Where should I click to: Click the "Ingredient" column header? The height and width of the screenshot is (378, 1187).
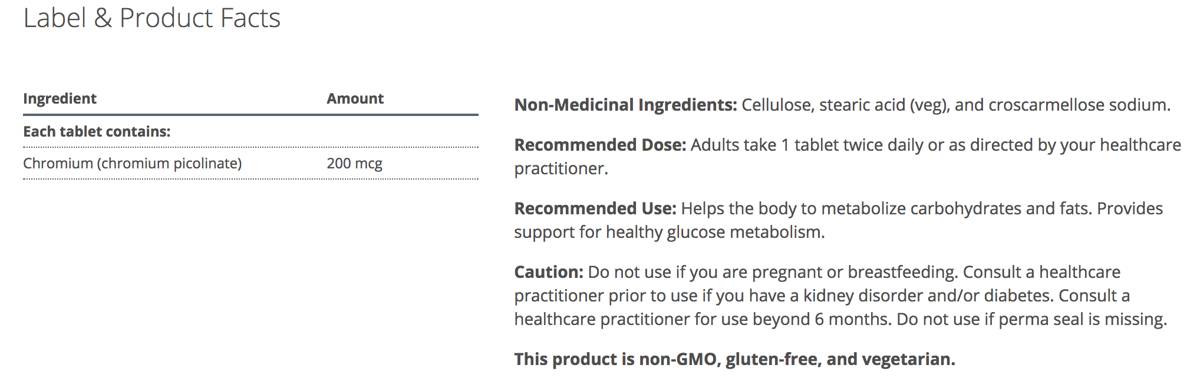pyautogui.click(x=60, y=98)
